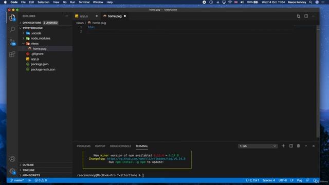
Task: Open Source Control view in activity bar
Action: point(12,42)
